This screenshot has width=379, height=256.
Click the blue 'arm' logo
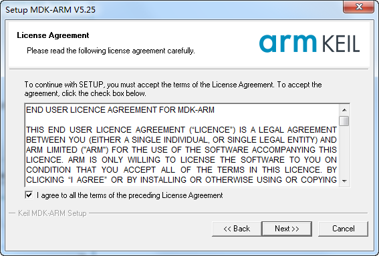coord(288,43)
